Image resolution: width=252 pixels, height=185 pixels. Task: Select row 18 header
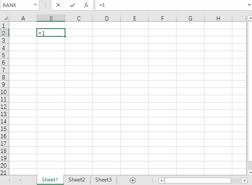(x=5, y=151)
